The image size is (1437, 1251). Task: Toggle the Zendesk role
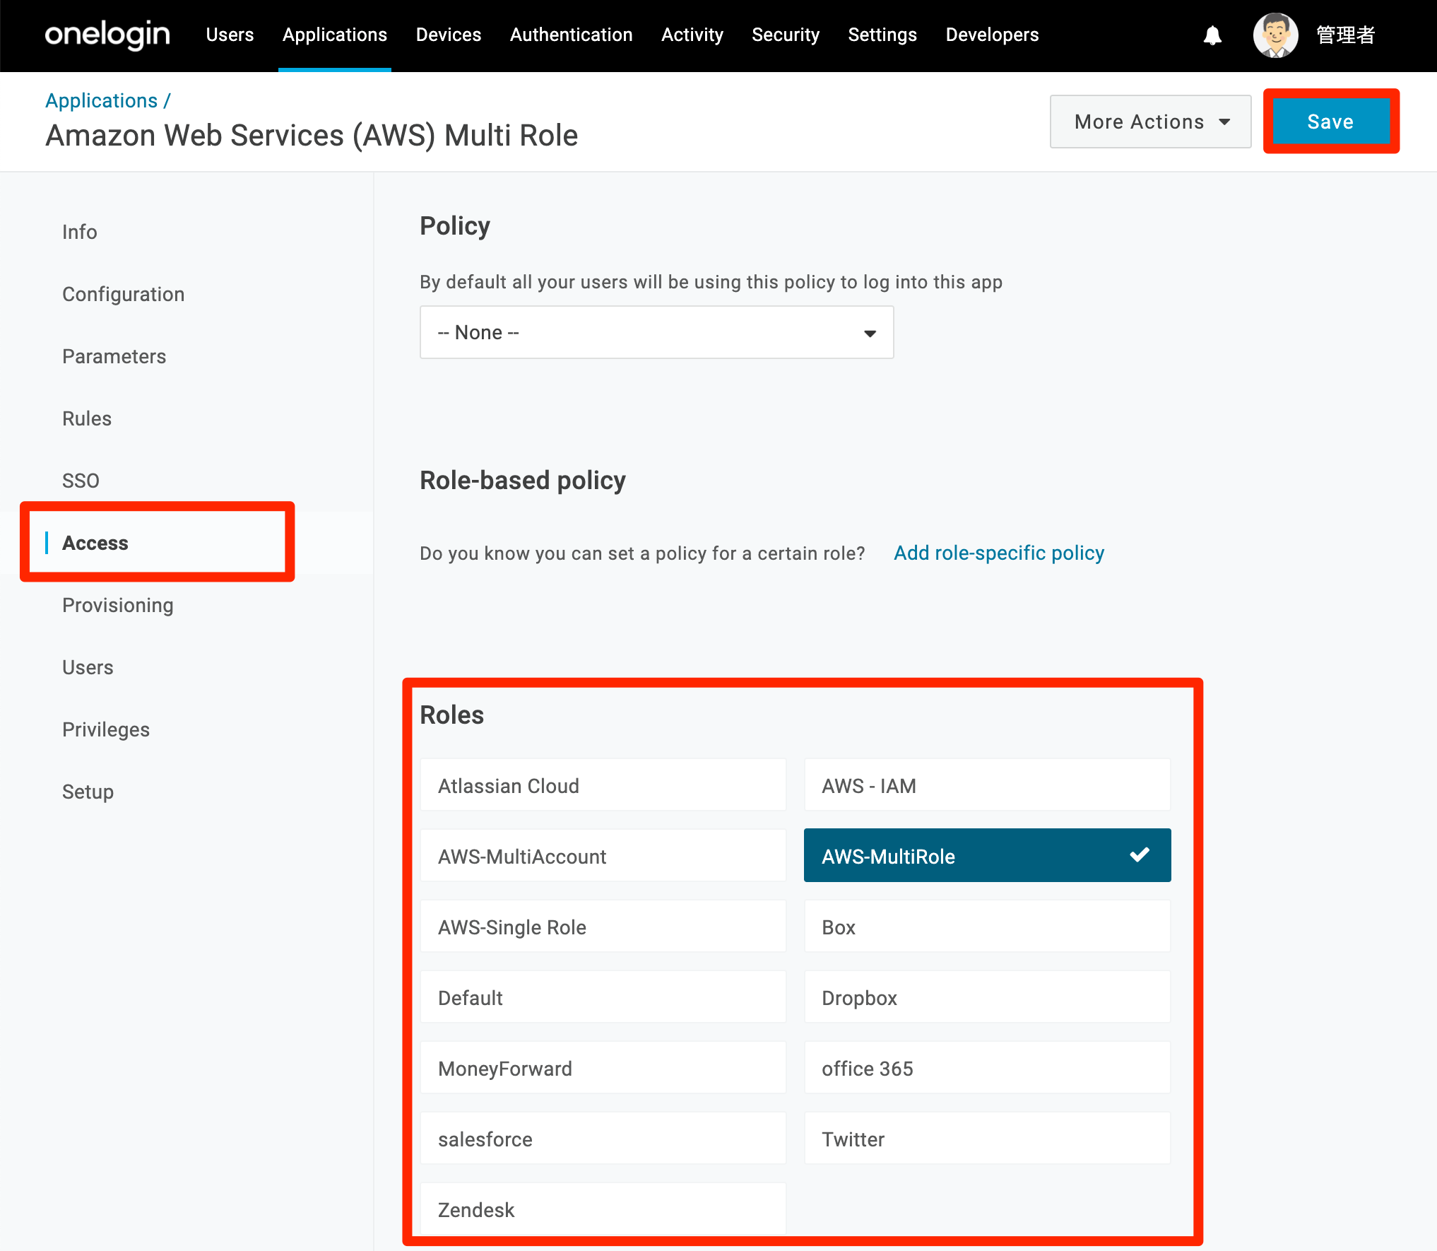point(603,1209)
